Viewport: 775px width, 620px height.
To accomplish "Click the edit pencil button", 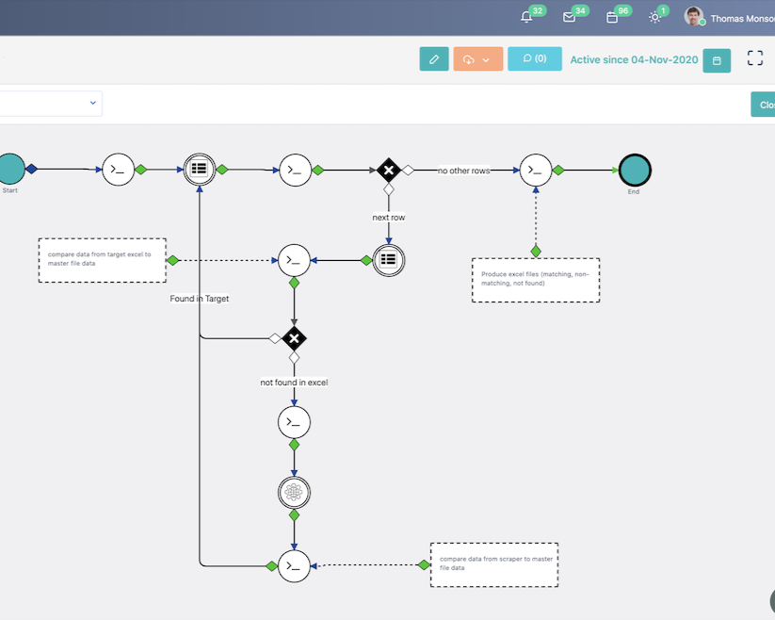I will [434, 58].
